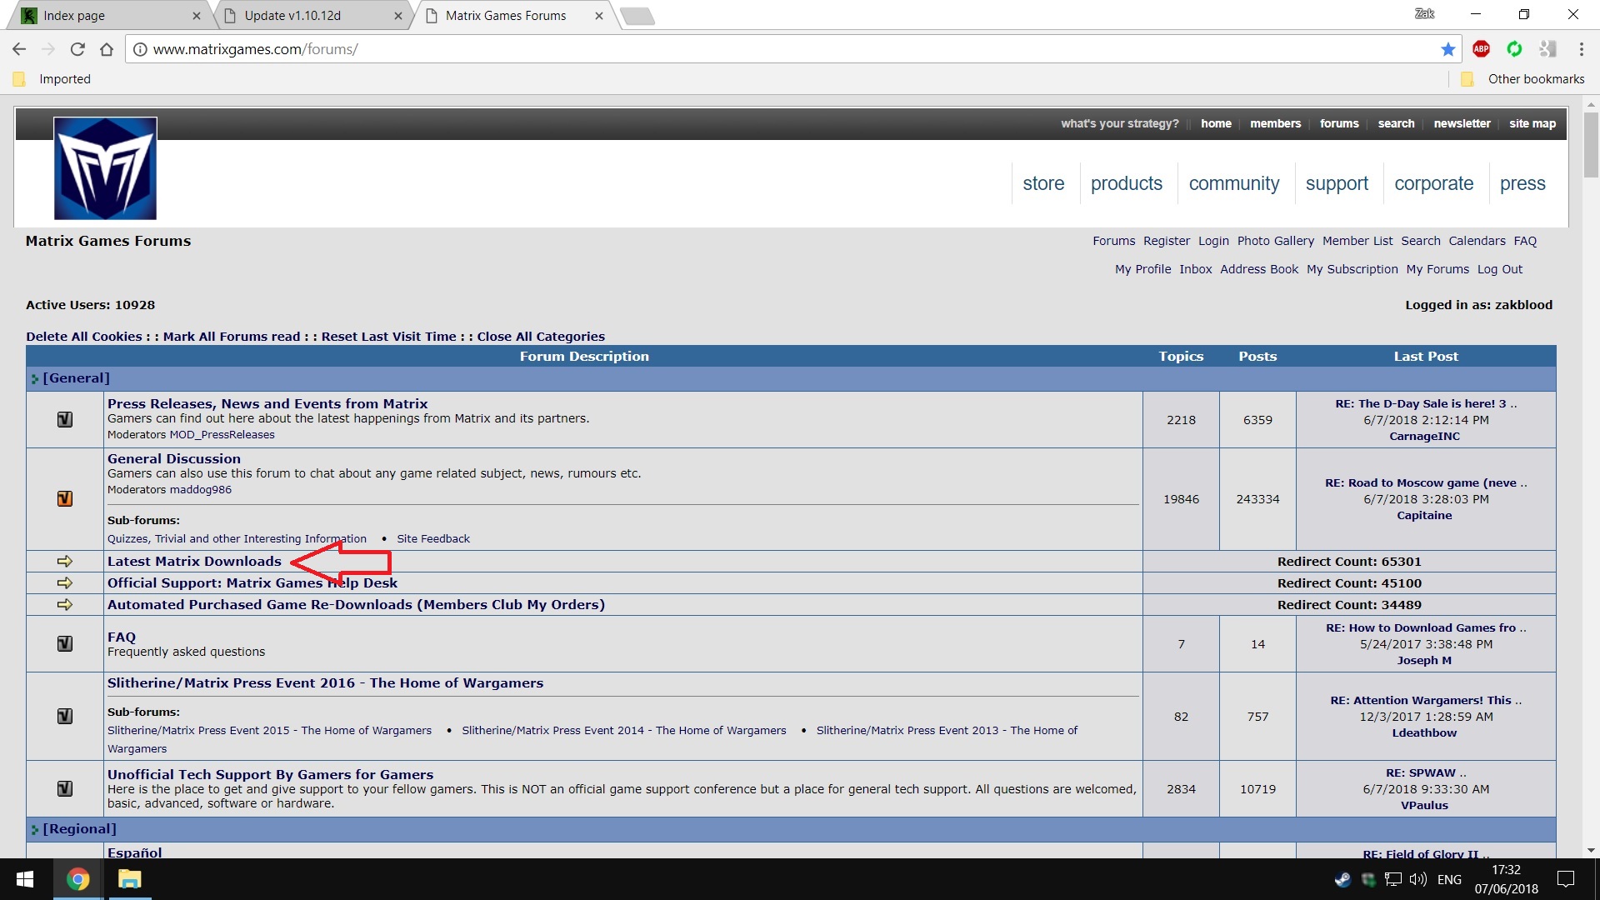Bookmark this page with the star icon
This screenshot has width=1600, height=900.
coord(1448,49)
